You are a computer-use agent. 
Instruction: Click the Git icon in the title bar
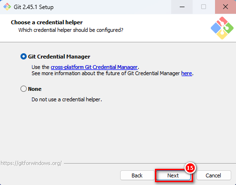pyautogui.click(x=7, y=7)
